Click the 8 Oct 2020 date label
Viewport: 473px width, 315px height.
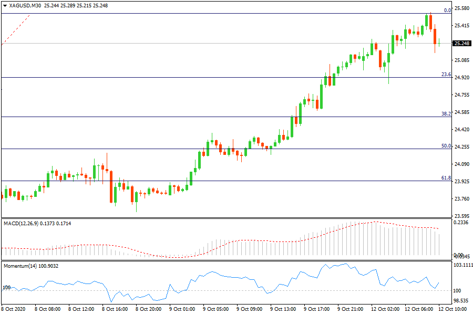point(15,309)
